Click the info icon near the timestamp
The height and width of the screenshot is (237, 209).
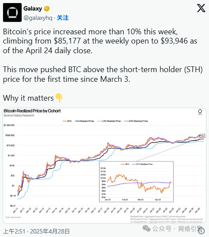[201, 231]
